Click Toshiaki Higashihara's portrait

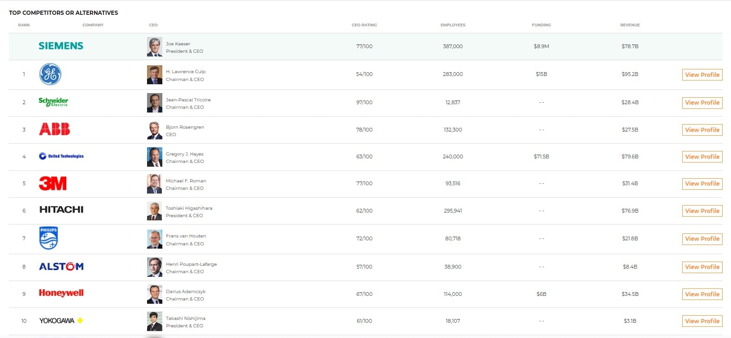[x=154, y=211]
